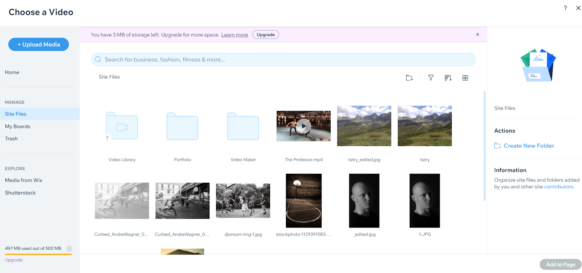Screen dimensions: 582x273
Task: Click the search magnifier icon
Action: pos(98,59)
